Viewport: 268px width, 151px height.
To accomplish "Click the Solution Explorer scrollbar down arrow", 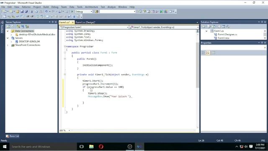I will click(x=265, y=38).
